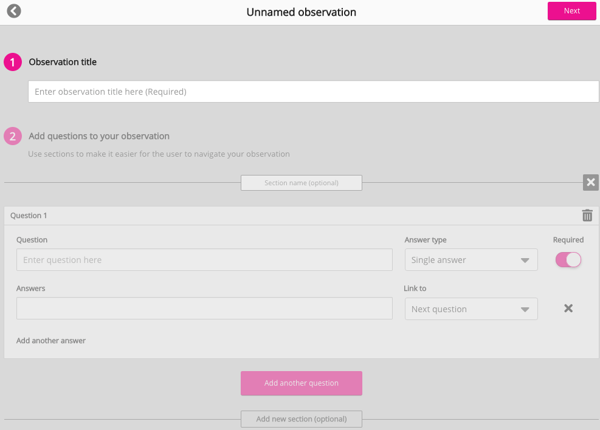Image resolution: width=600 pixels, height=430 pixels.
Task: Focus the Enter question here field
Action: pyautogui.click(x=204, y=260)
